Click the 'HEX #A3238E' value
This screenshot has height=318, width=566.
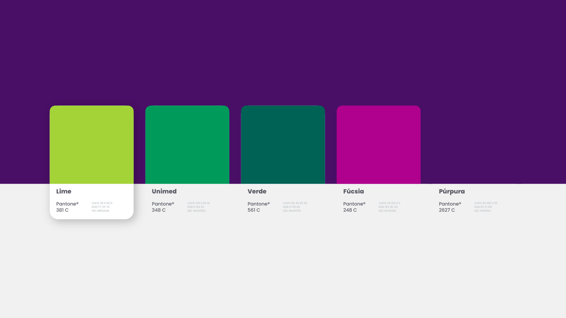[387, 211]
